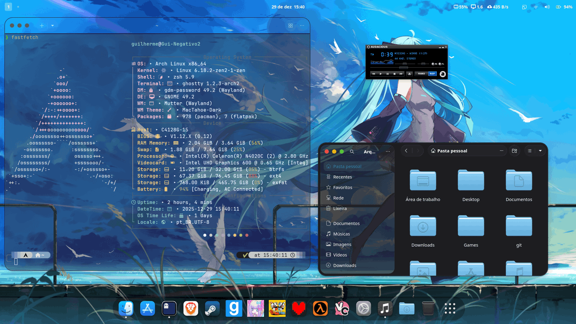
Task: Open the Files sidebar three-dots menu
Action: (x=388, y=151)
